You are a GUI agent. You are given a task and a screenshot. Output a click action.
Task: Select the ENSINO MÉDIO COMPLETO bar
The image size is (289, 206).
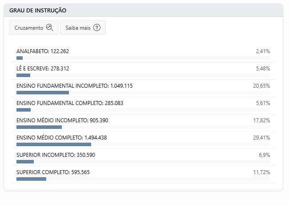pyautogui.click(x=144, y=144)
